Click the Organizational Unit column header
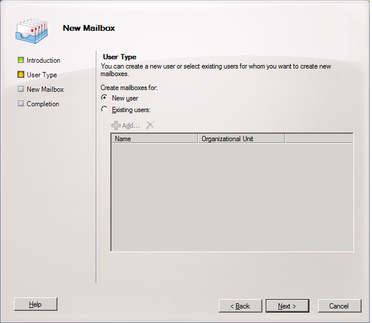The width and height of the screenshot is (372, 323). [x=241, y=139]
